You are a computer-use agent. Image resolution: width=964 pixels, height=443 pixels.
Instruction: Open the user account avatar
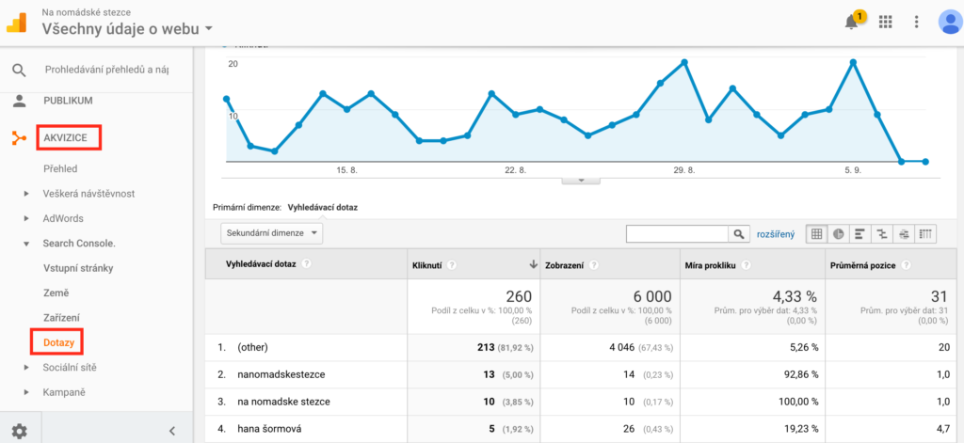(x=948, y=23)
